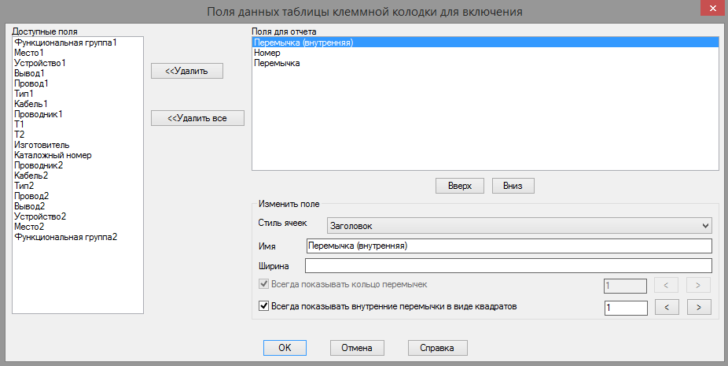Move field down with Вниз button
The width and height of the screenshot is (728, 366).
coord(513,186)
